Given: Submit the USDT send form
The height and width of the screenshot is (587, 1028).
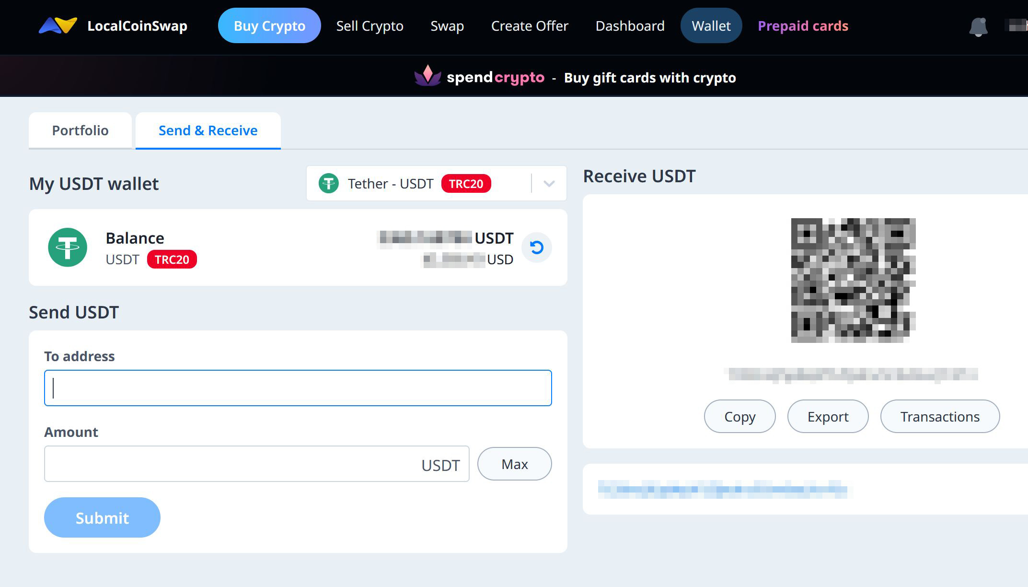Looking at the screenshot, I should [x=102, y=517].
